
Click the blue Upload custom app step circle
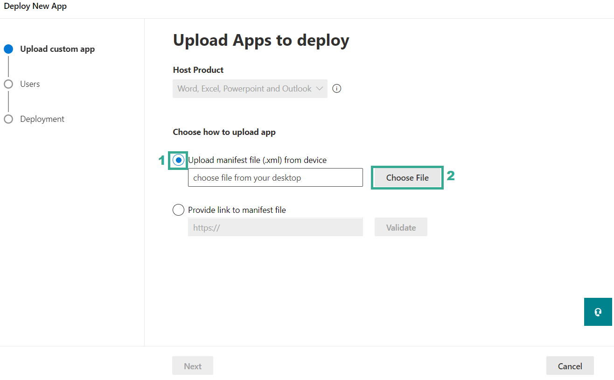(x=8, y=49)
